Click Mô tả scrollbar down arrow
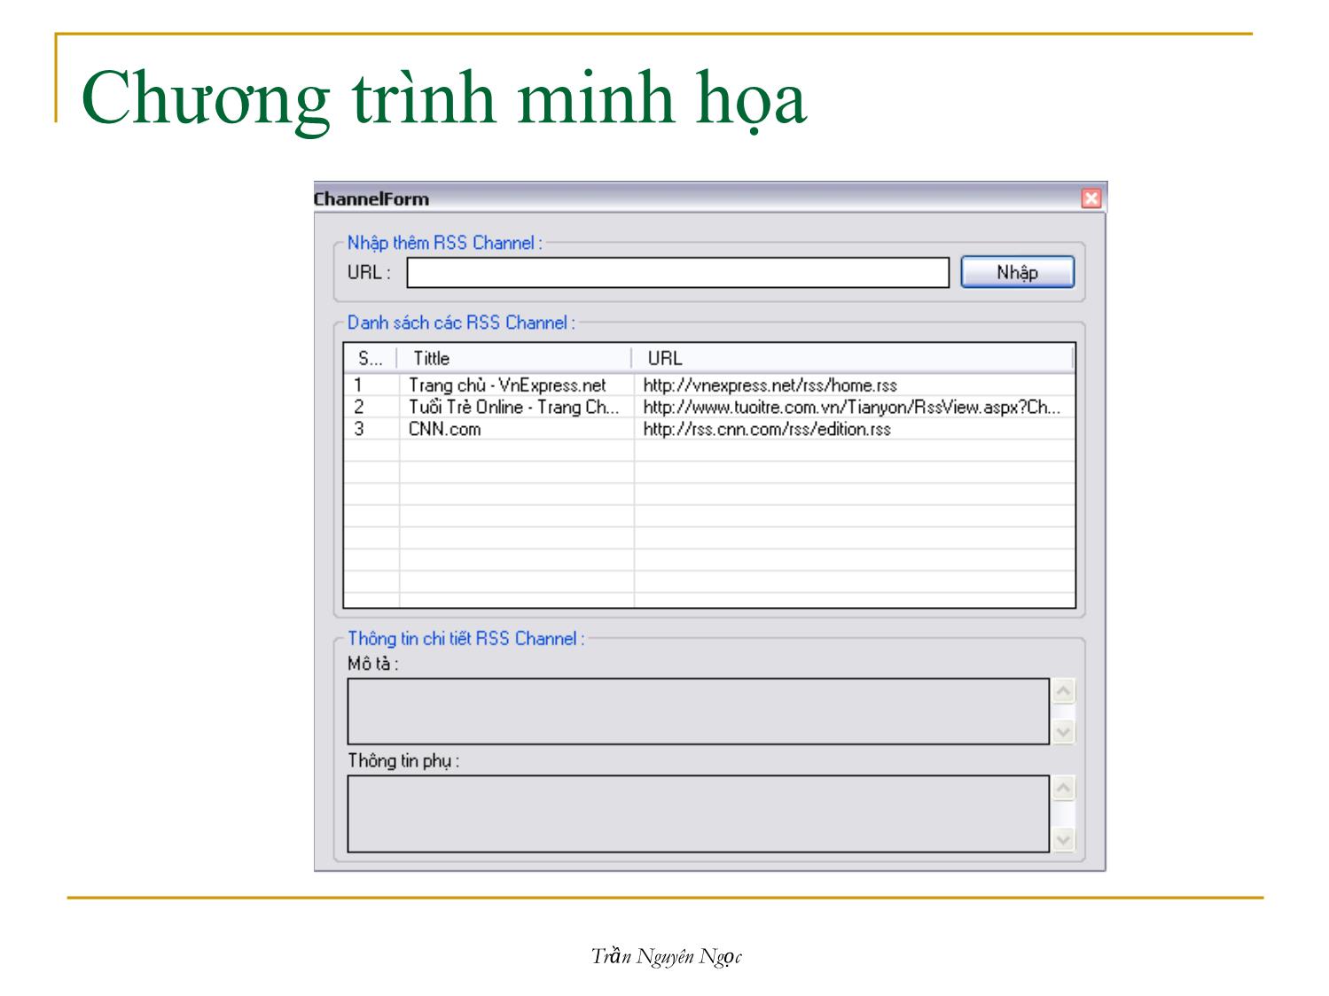Viewport: 1329px width, 996px height. click(x=1063, y=732)
